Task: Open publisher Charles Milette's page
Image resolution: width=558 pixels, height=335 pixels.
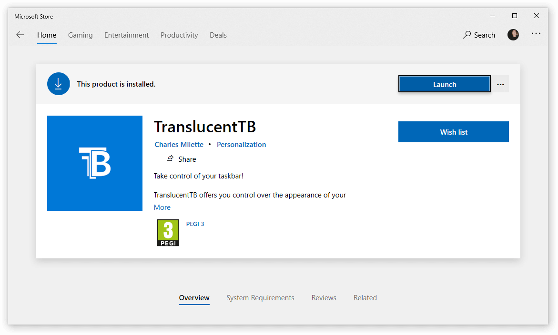Action: (x=179, y=145)
